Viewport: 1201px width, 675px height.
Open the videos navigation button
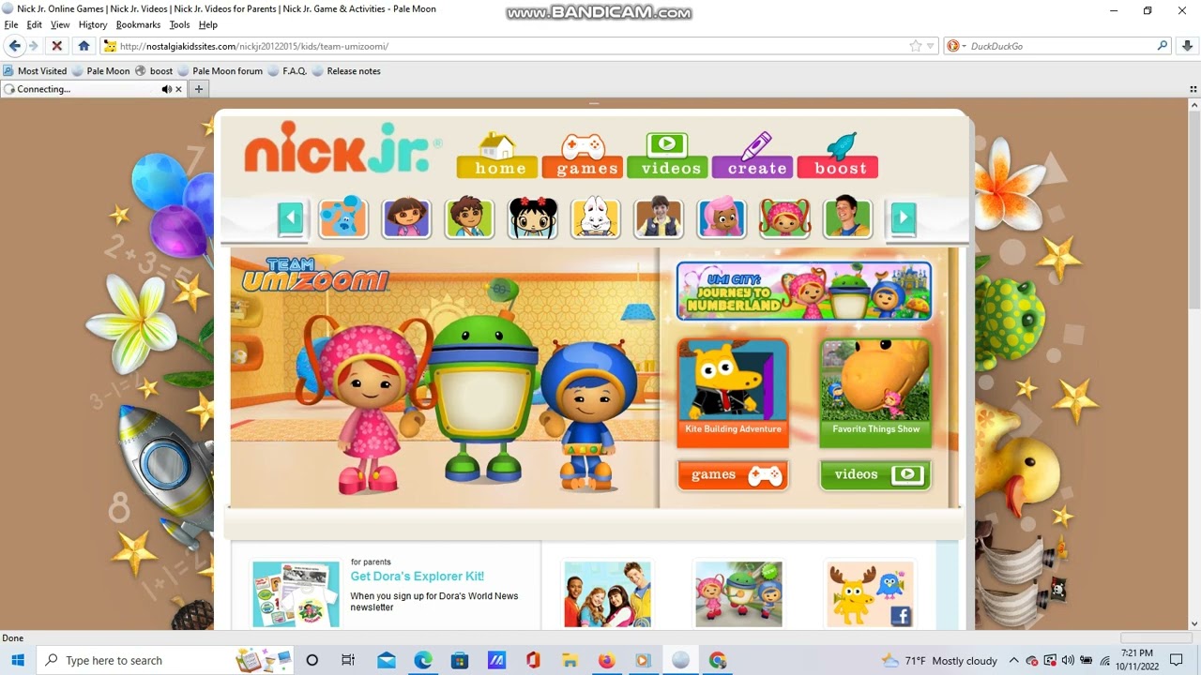[x=667, y=155]
